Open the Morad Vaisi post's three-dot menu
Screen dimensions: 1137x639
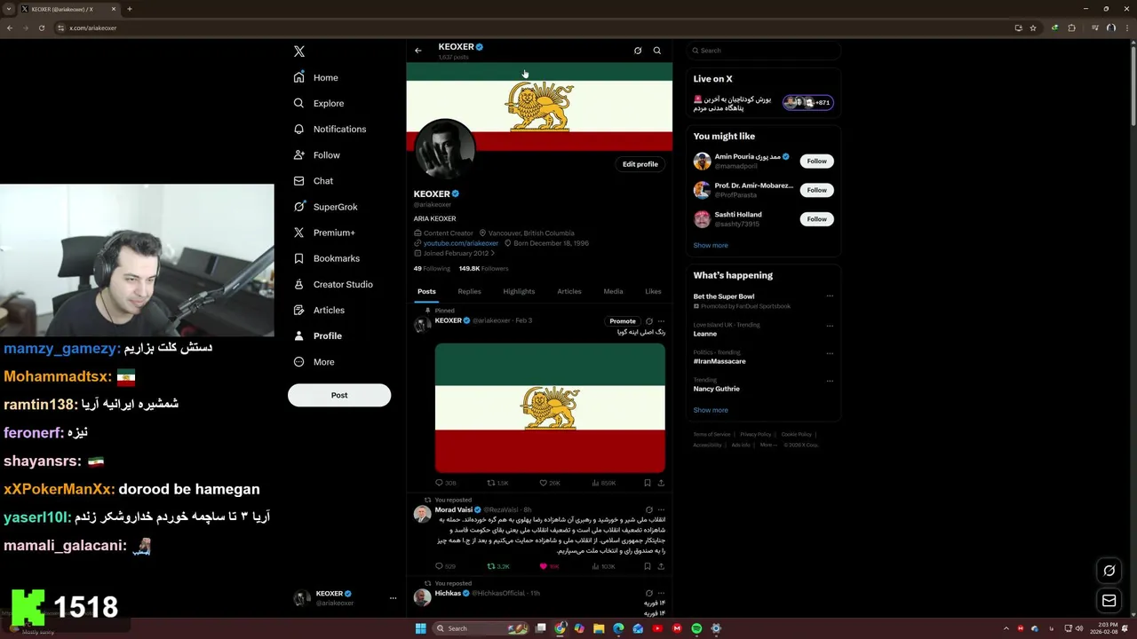(661, 510)
